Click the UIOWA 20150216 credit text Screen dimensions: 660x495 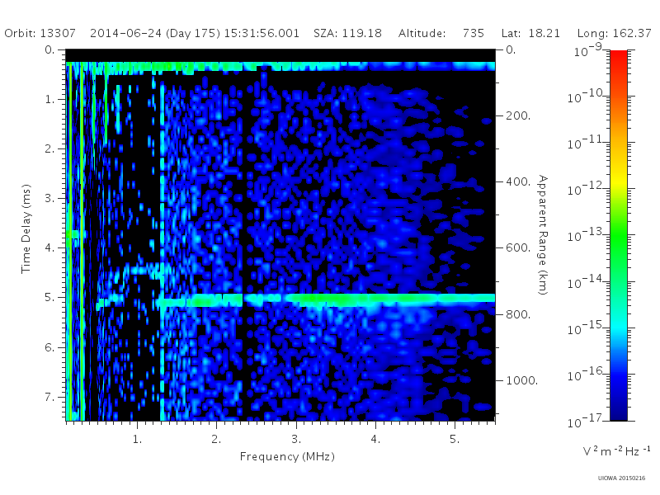click(x=621, y=478)
